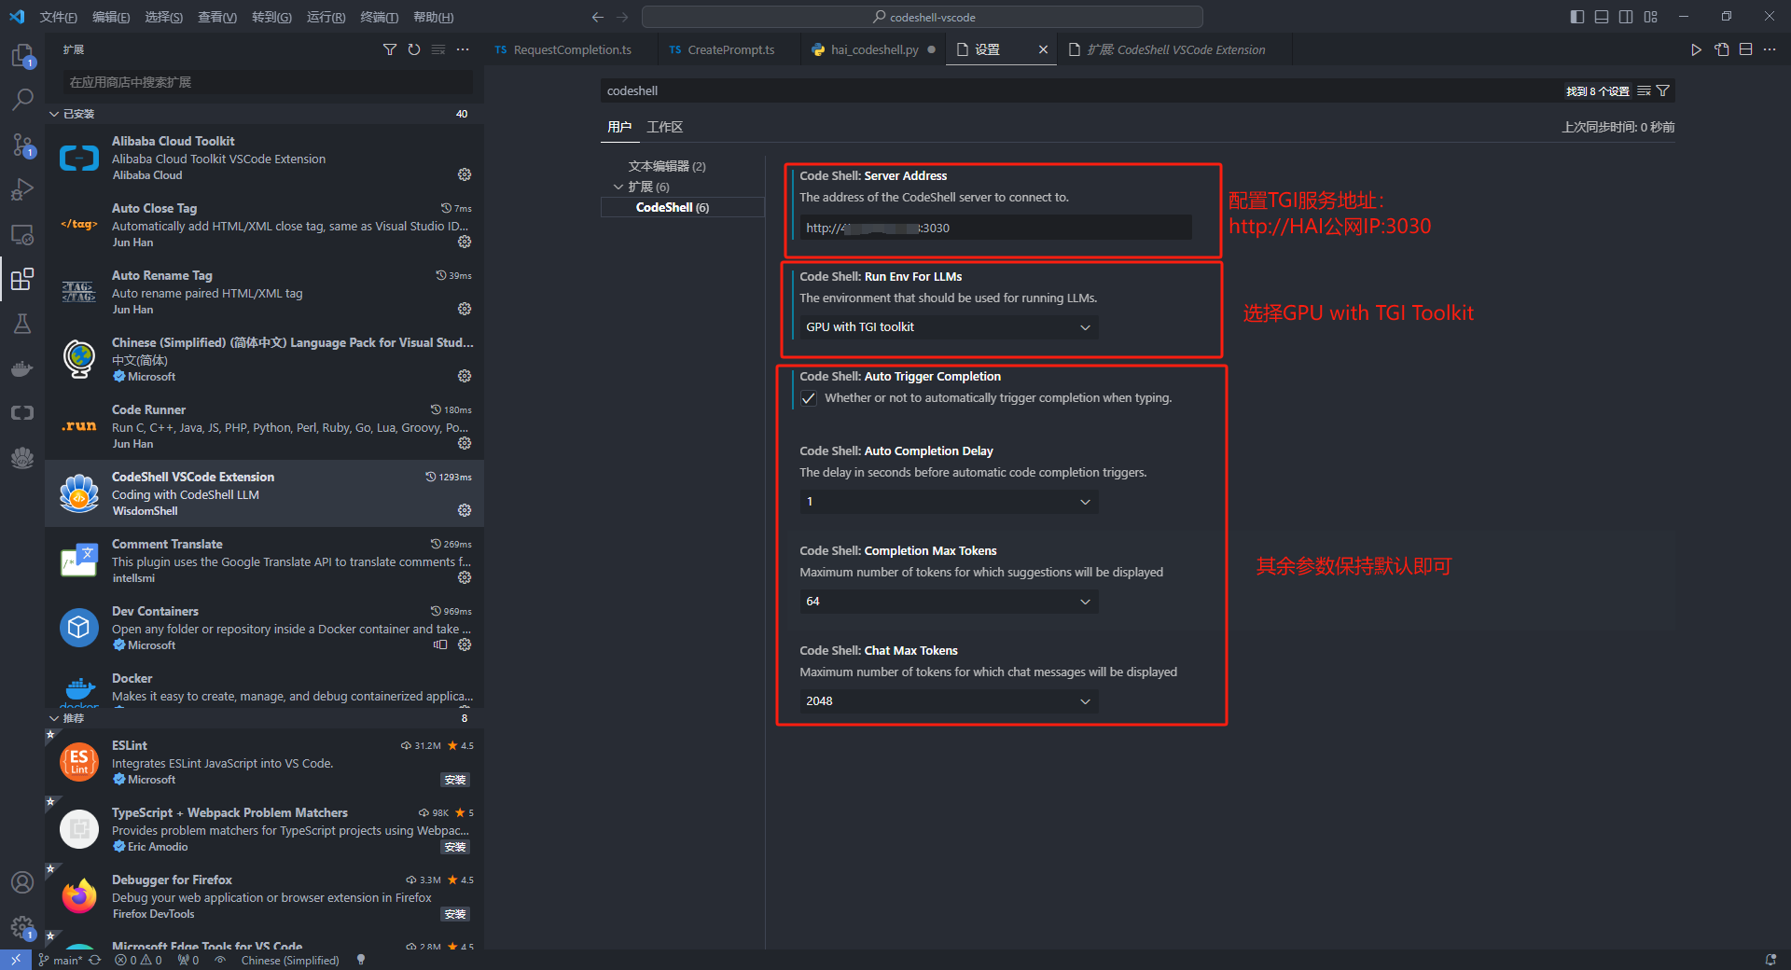Open the Terminal menu
This screenshot has height=970, width=1791.
click(x=379, y=17)
